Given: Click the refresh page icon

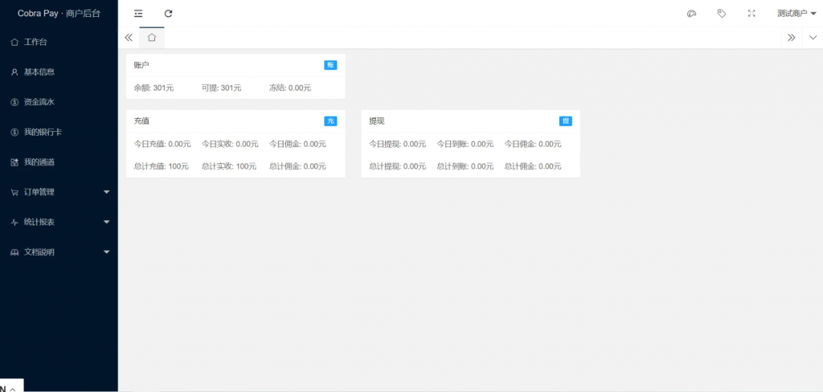Looking at the screenshot, I should coord(168,14).
